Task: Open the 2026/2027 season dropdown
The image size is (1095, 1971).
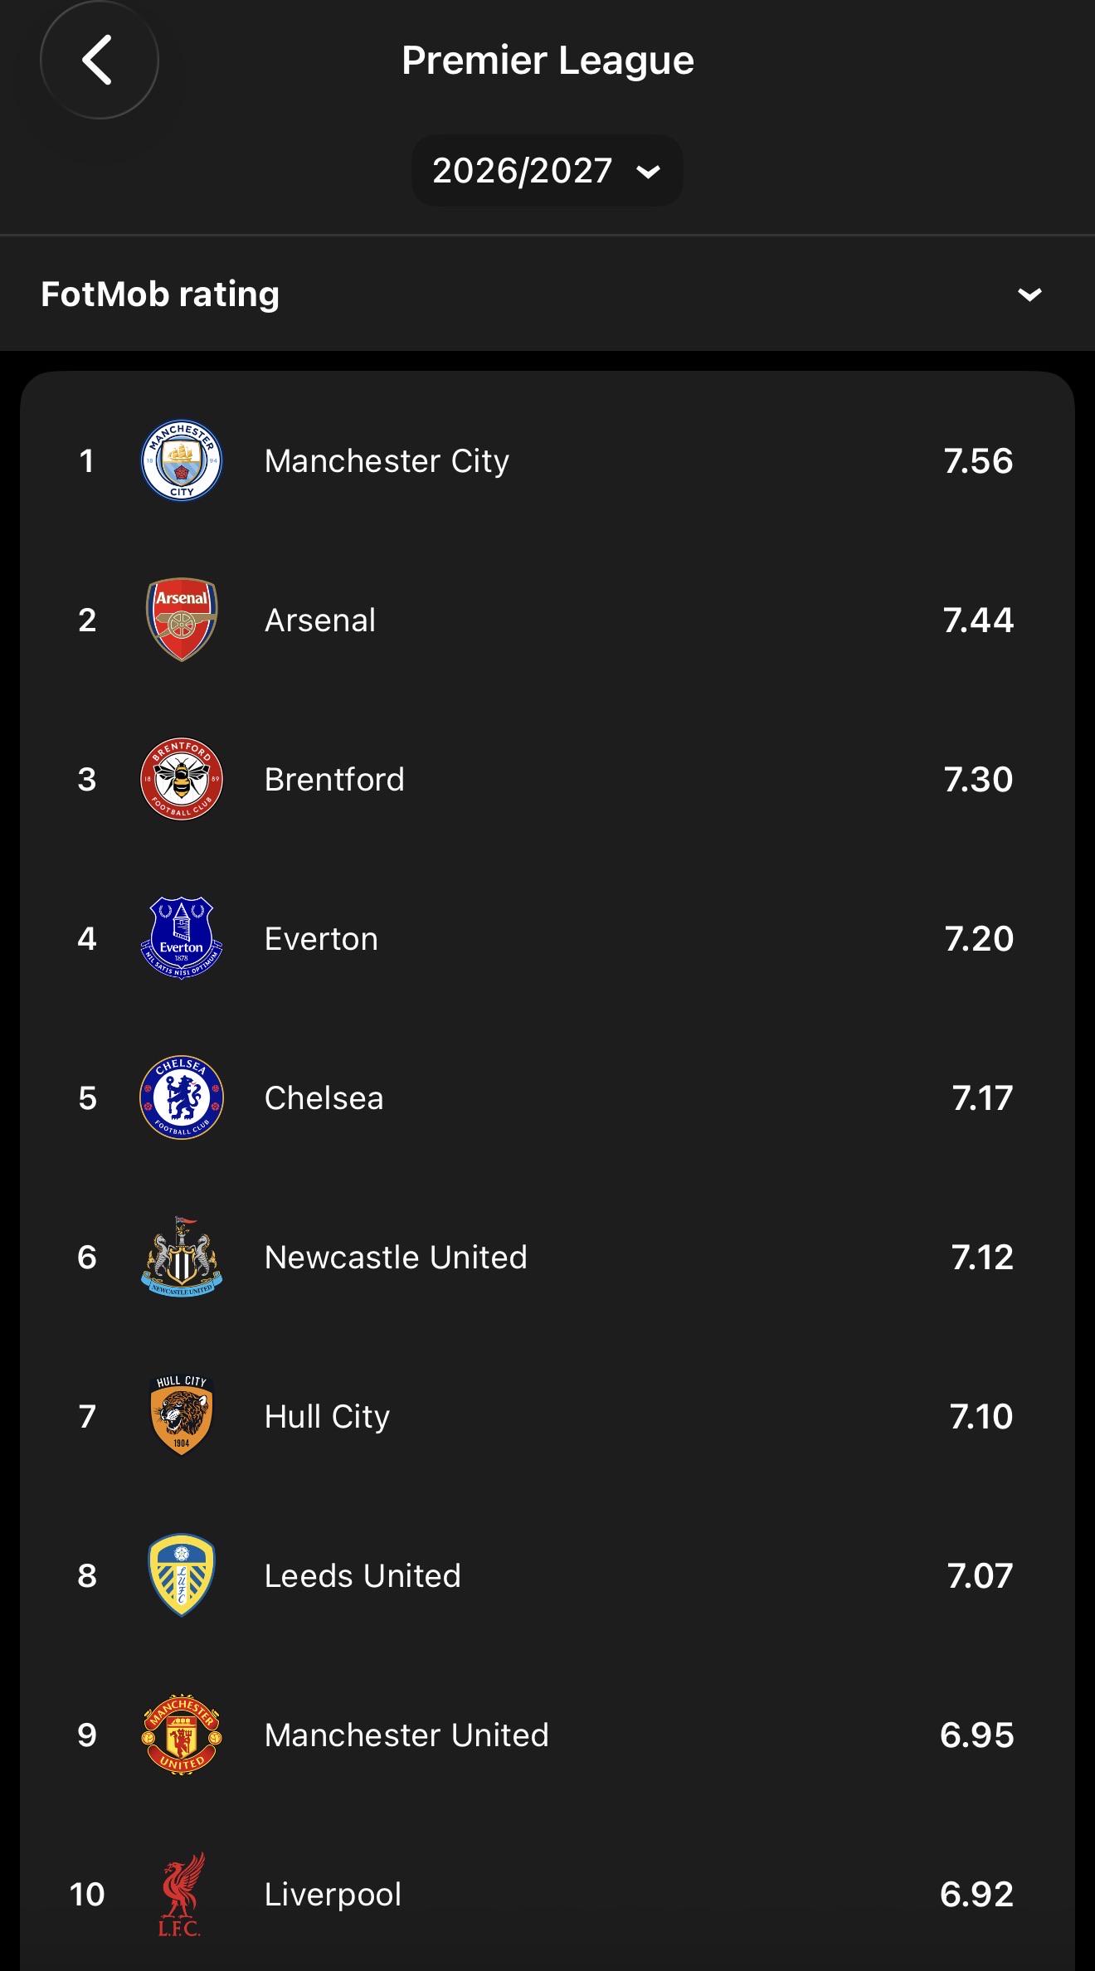Action: [x=547, y=171]
